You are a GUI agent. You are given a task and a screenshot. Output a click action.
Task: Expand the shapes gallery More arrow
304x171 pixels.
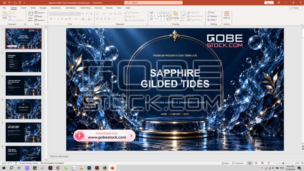(170, 19)
